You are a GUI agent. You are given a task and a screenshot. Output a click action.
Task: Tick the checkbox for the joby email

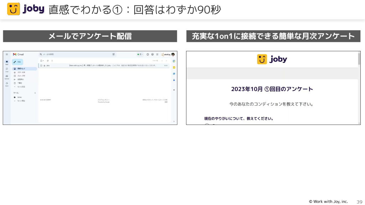41,65
